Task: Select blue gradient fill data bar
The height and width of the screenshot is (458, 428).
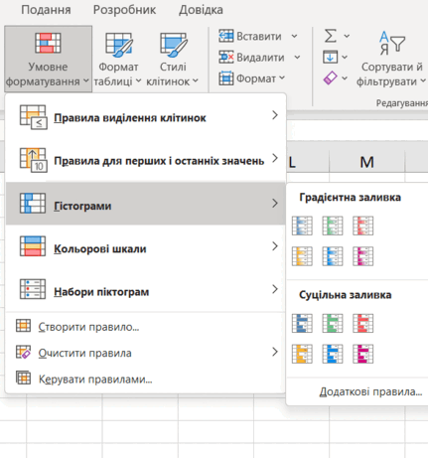Action: click(302, 226)
